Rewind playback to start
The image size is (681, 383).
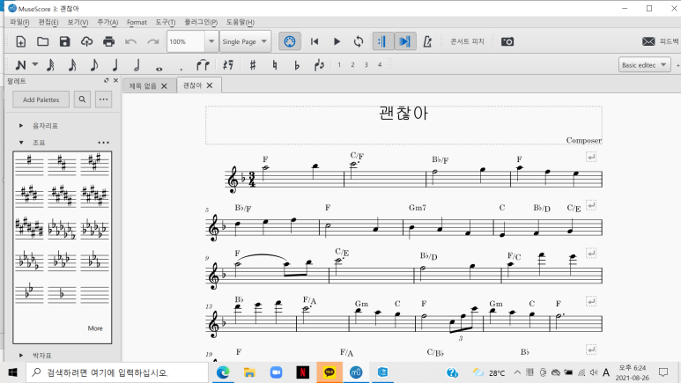pyautogui.click(x=315, y=41)
